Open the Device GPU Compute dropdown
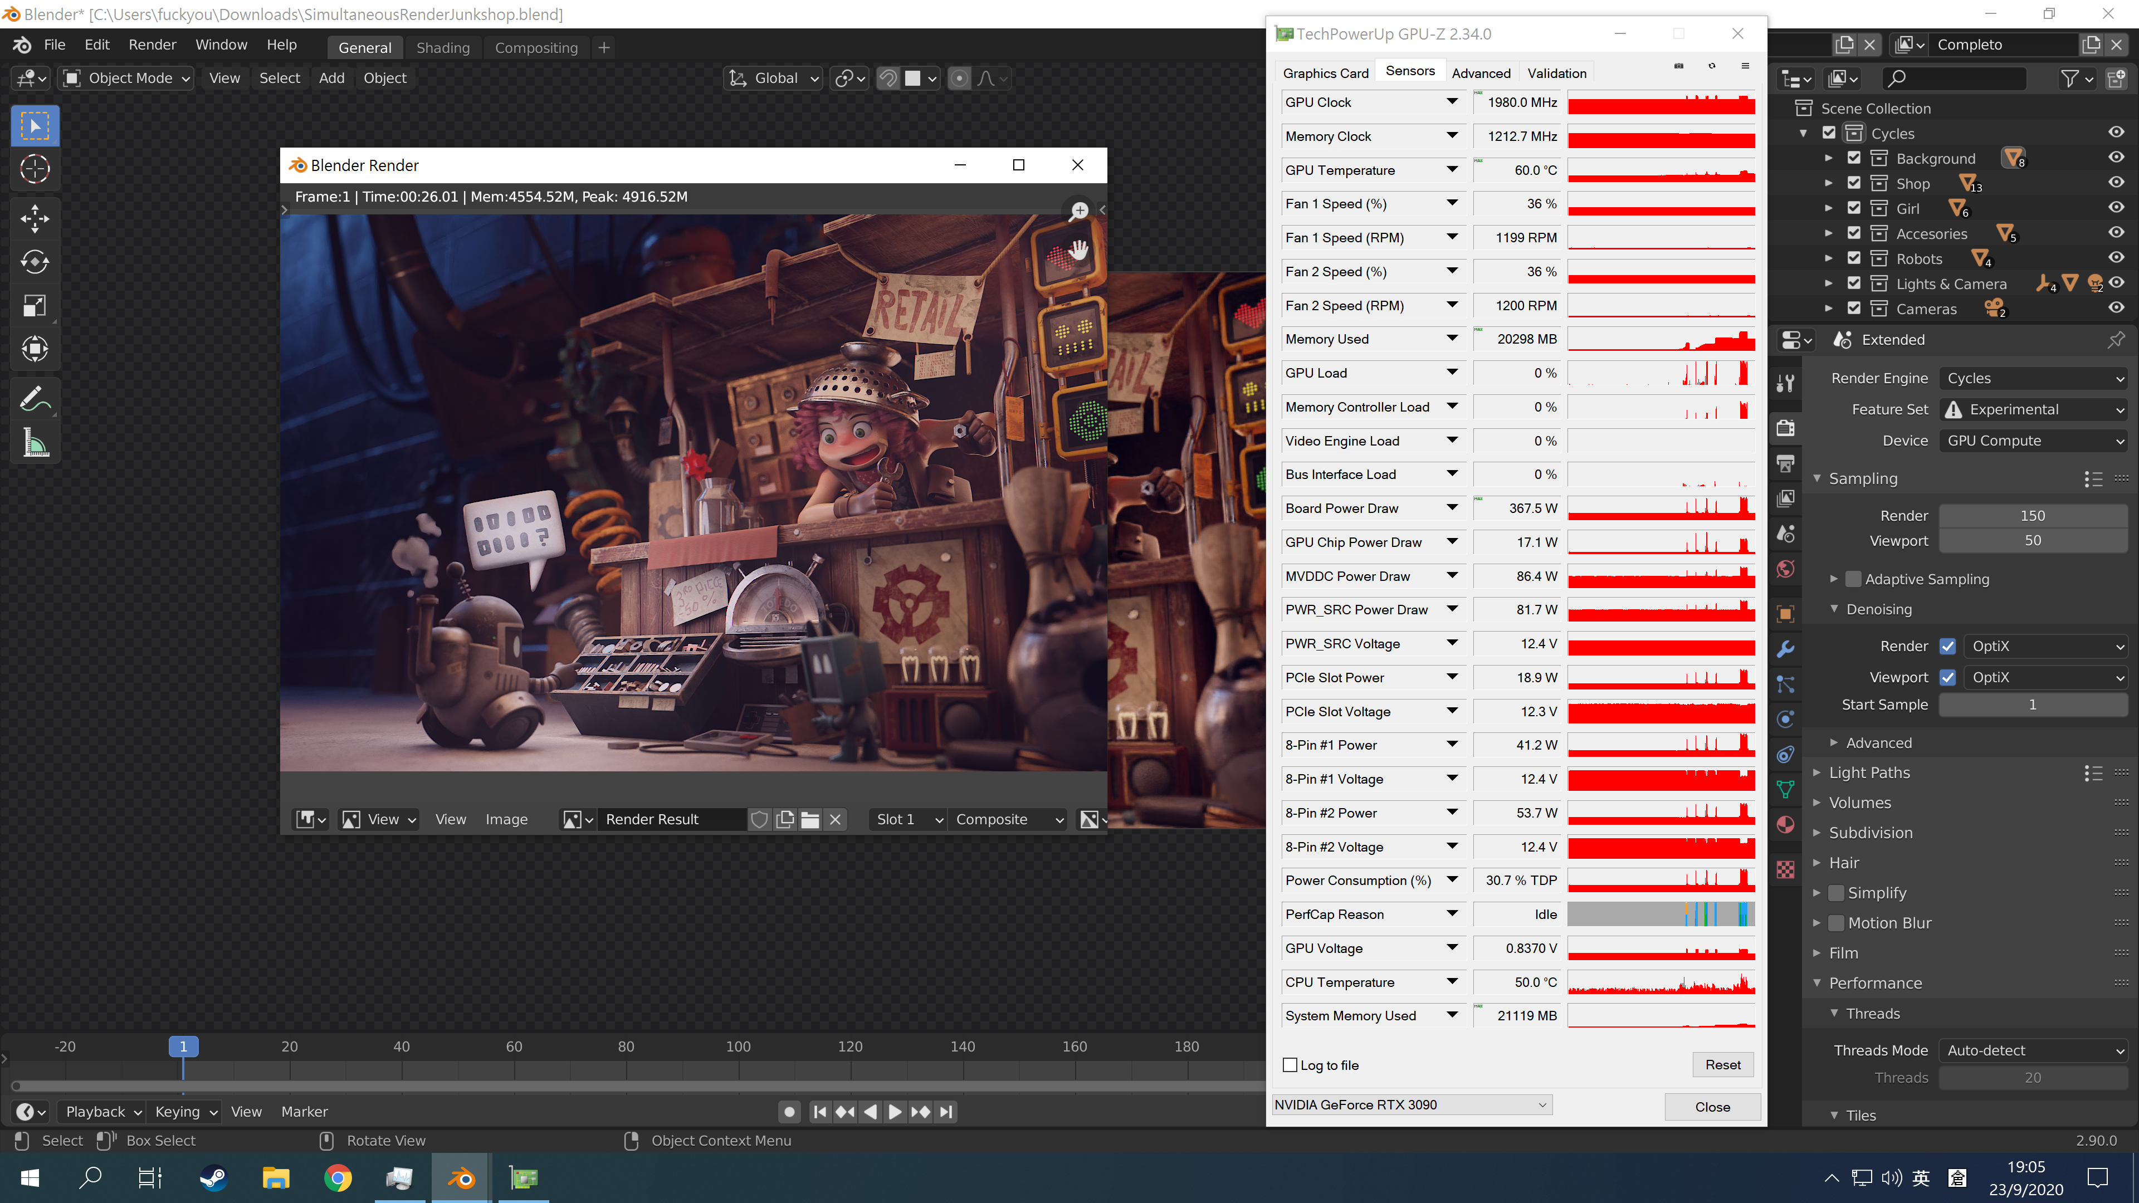Screen dimensions: 2139x1203 2034,441
